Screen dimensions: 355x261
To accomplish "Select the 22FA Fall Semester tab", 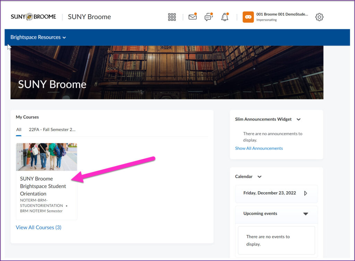I will [52, 129].
